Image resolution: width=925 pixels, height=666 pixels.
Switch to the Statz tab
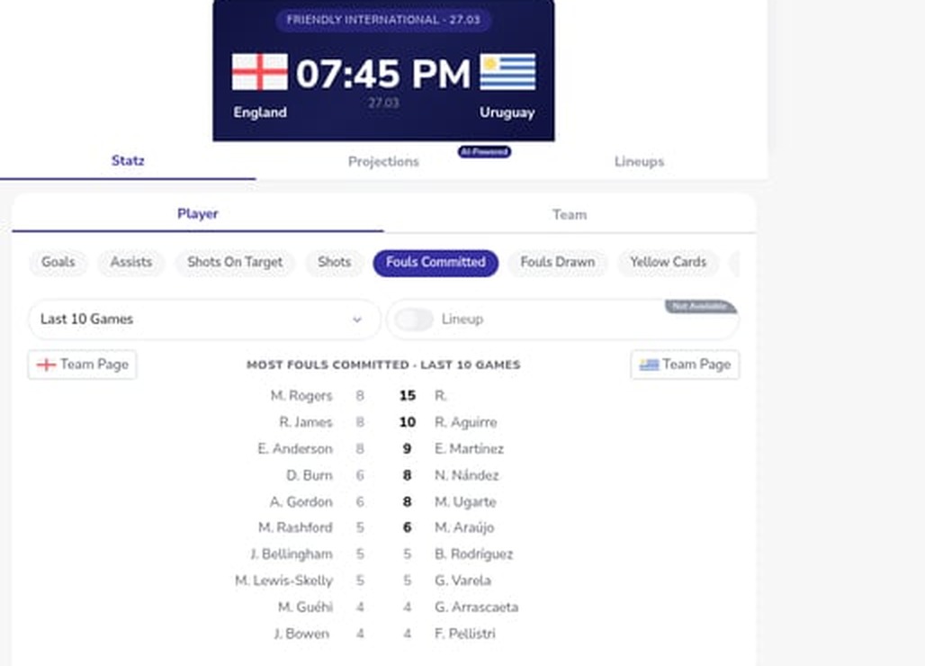click(x=128, y=161)
